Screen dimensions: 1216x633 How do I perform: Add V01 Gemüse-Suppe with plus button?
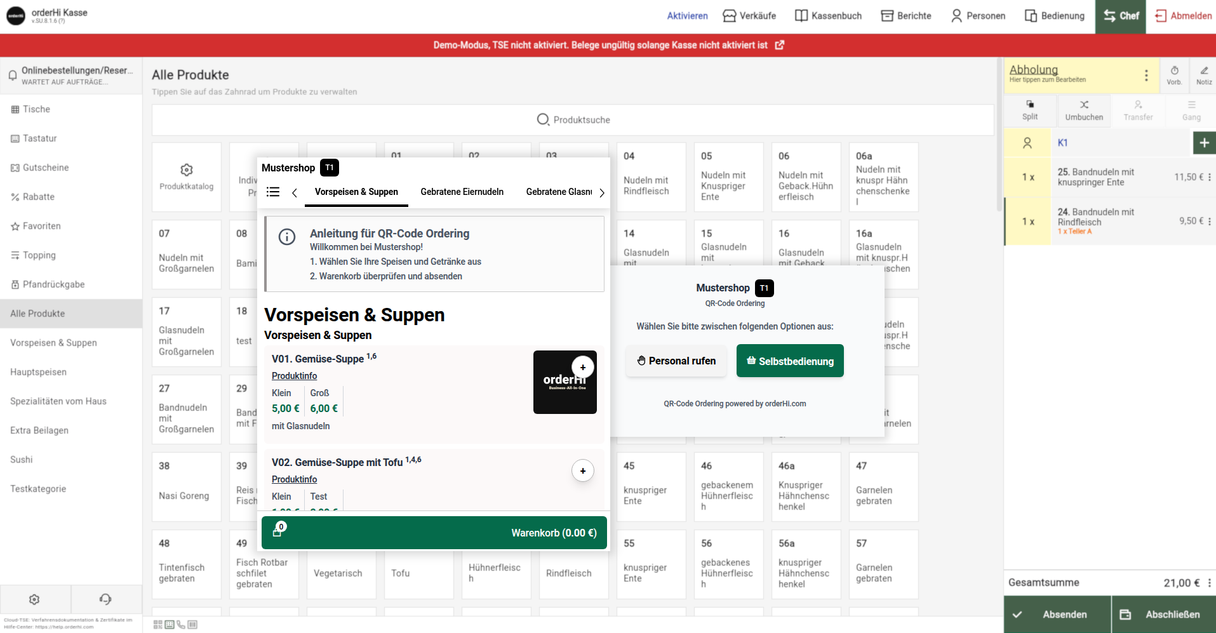(x=582, y=367)
